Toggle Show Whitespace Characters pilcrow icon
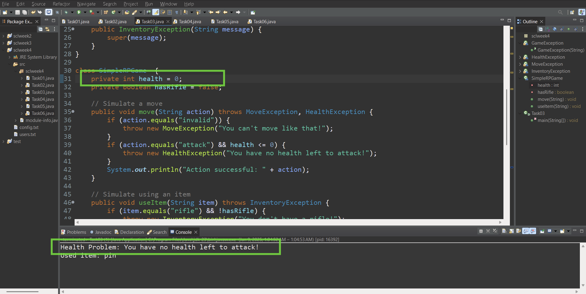The width and height of the screenshot is (586, 294). coord(177,12)
